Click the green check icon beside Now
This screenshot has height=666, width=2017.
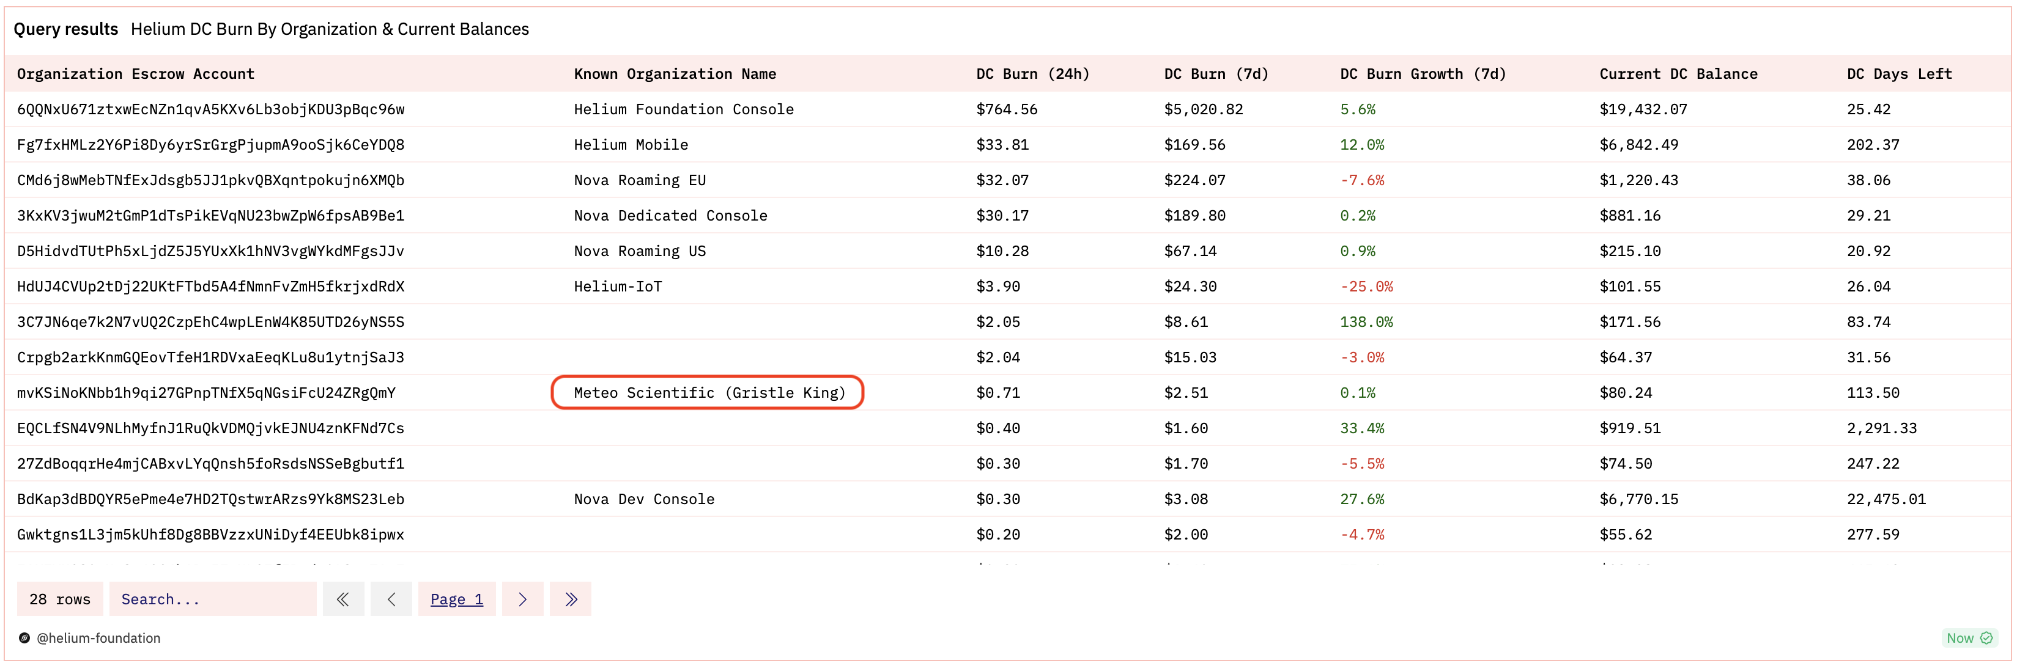1986,639
